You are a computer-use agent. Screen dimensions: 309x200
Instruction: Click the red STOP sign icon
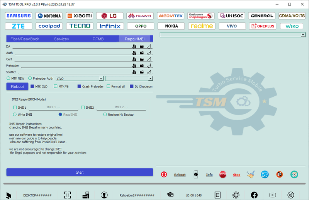click(222, 174)
